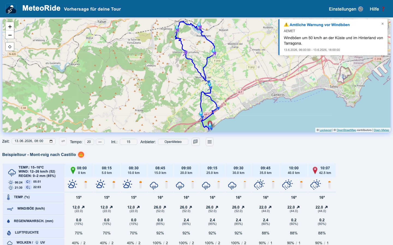Click the orange warning icon beside tour title
This screenshot has width=393, height=245.
(81, 155)
